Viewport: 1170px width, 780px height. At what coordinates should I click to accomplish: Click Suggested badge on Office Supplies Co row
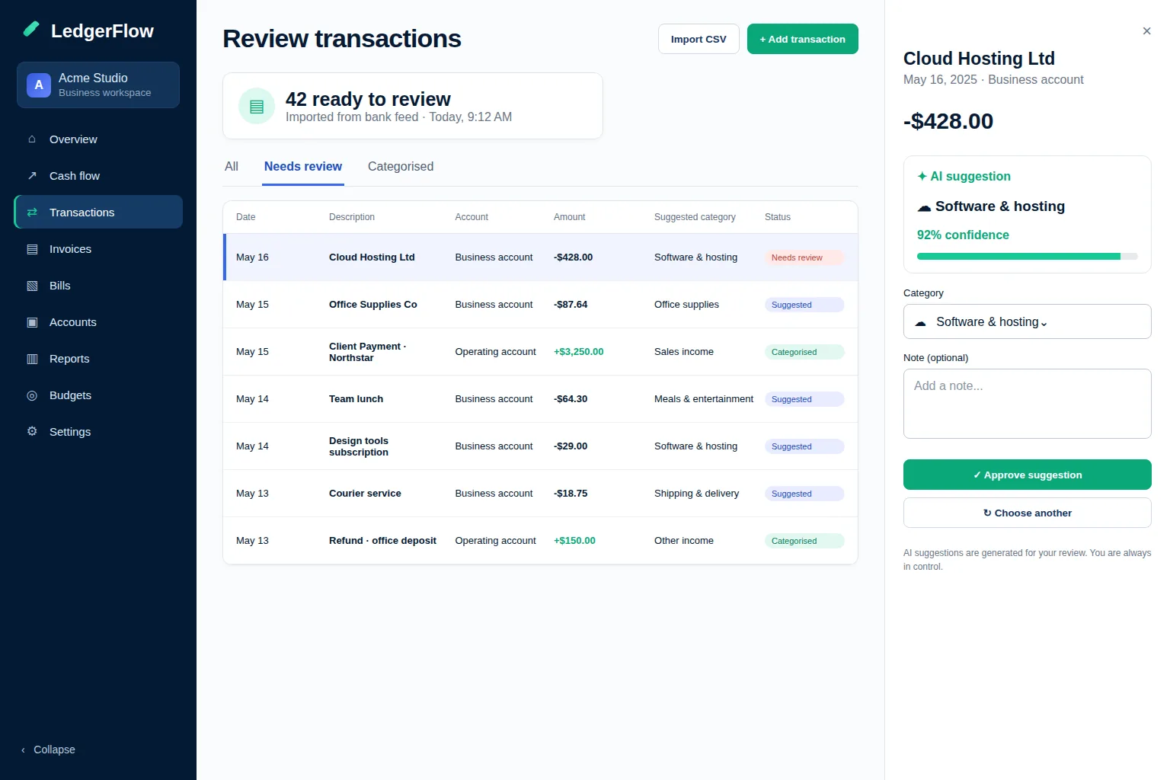(x=804, y=305)
